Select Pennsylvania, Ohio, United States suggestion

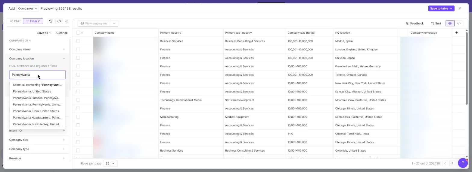coord(37,111)
